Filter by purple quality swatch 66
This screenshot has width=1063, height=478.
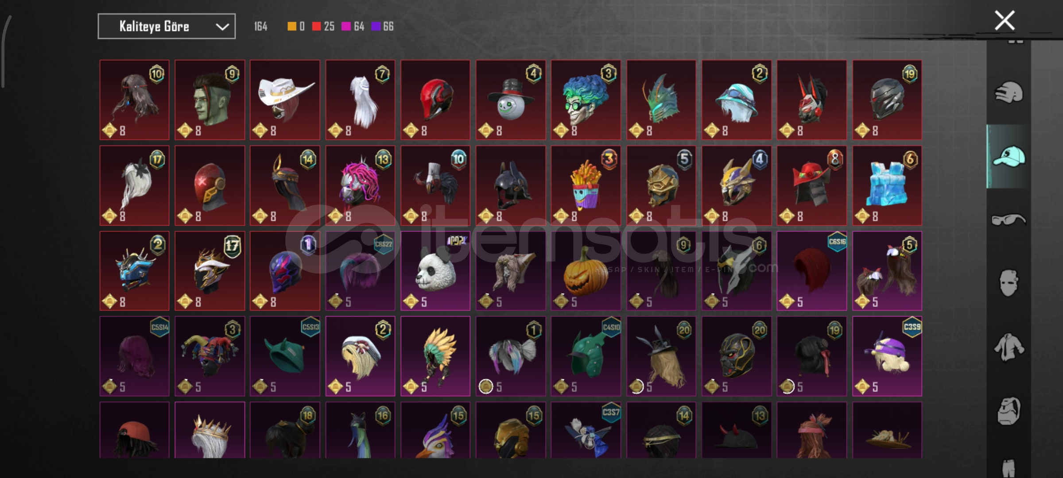tap(382, 27)
